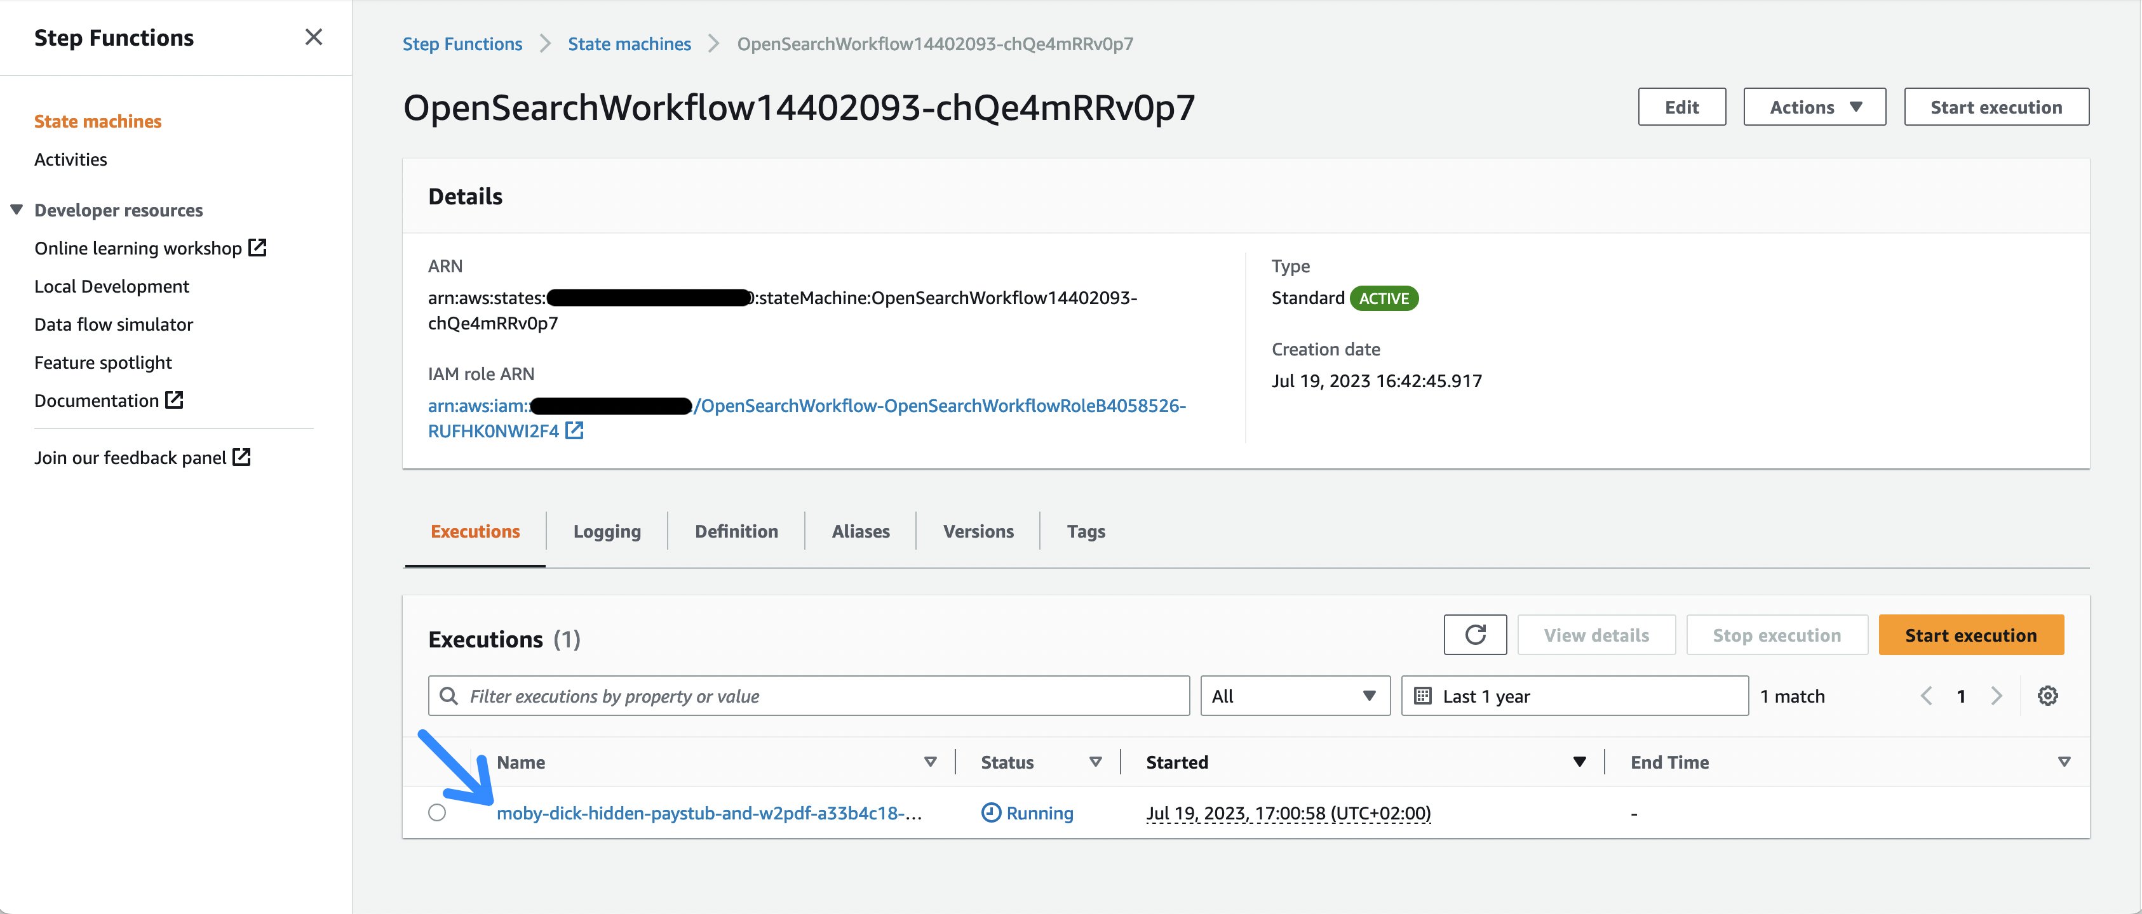Open Feature spotlight
The height and width of the screenshot is (914, 2142).
[103, 362]
